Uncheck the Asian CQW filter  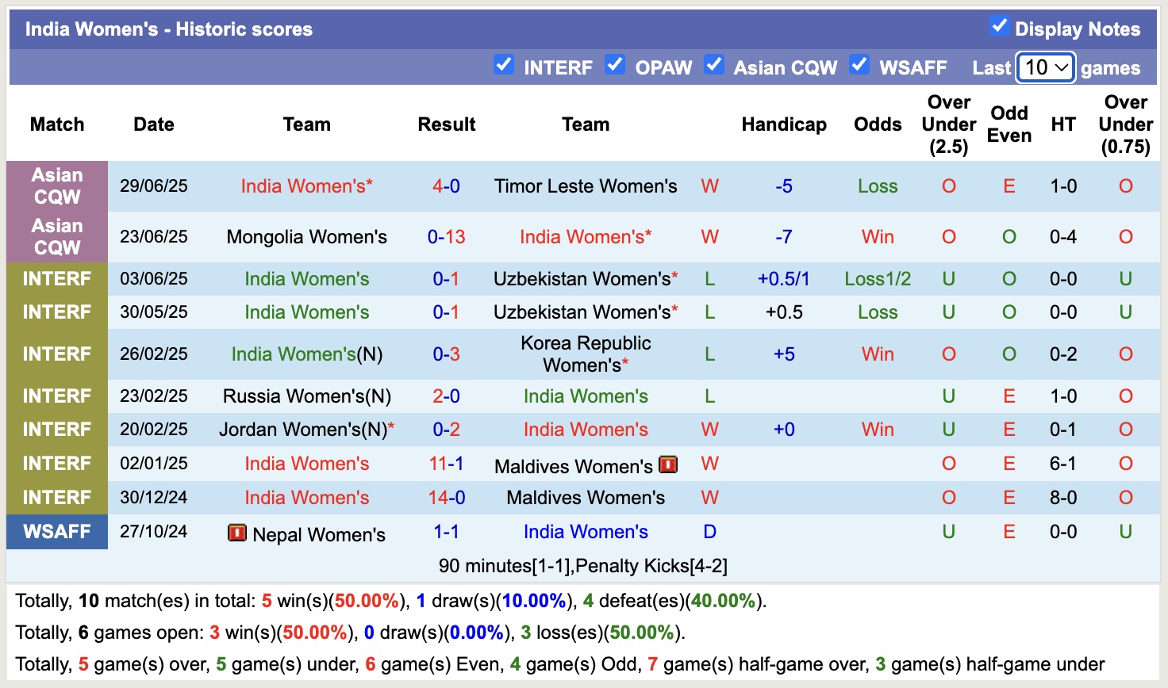coord(713,65)
